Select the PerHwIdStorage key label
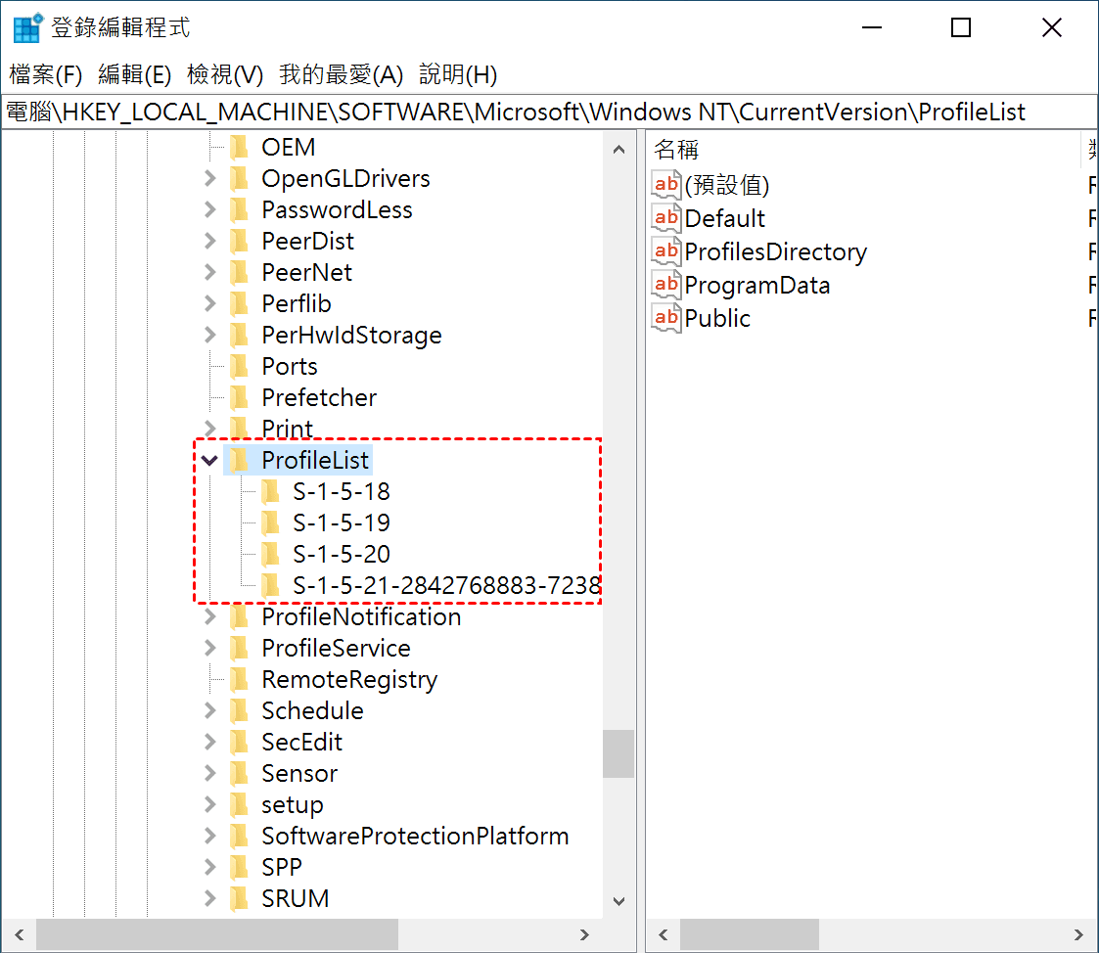 pyautogui.click(x=352, y=335)
